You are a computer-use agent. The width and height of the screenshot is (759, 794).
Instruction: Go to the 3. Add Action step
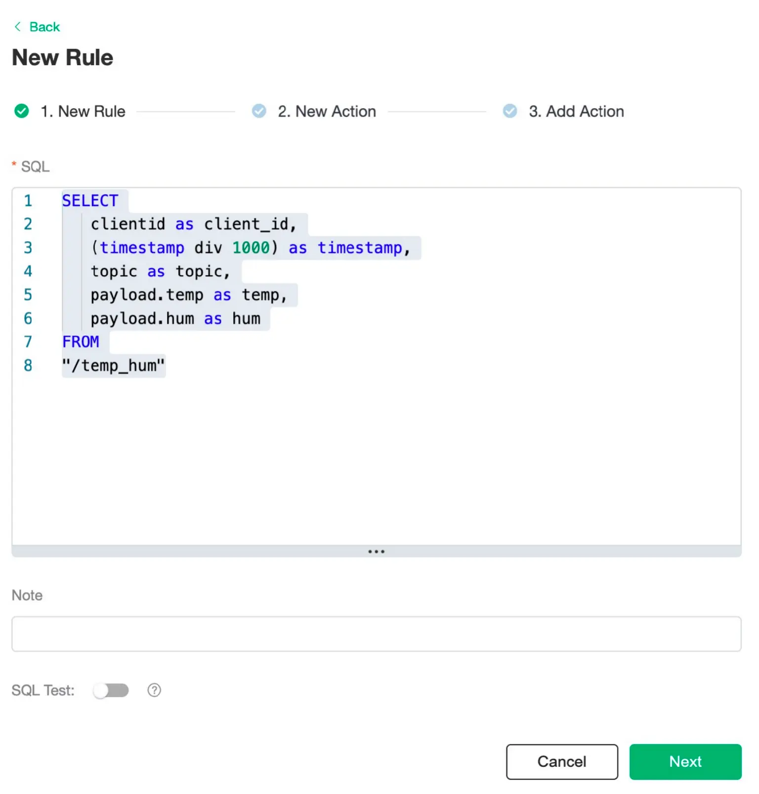[576, 112]
